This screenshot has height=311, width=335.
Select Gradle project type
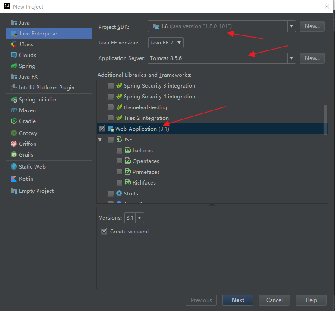[49, 121]
